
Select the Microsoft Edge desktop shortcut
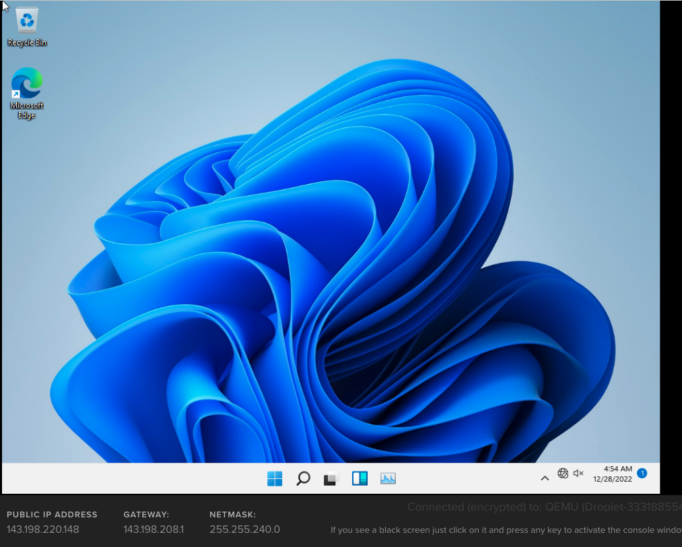[x=26, y=93]
